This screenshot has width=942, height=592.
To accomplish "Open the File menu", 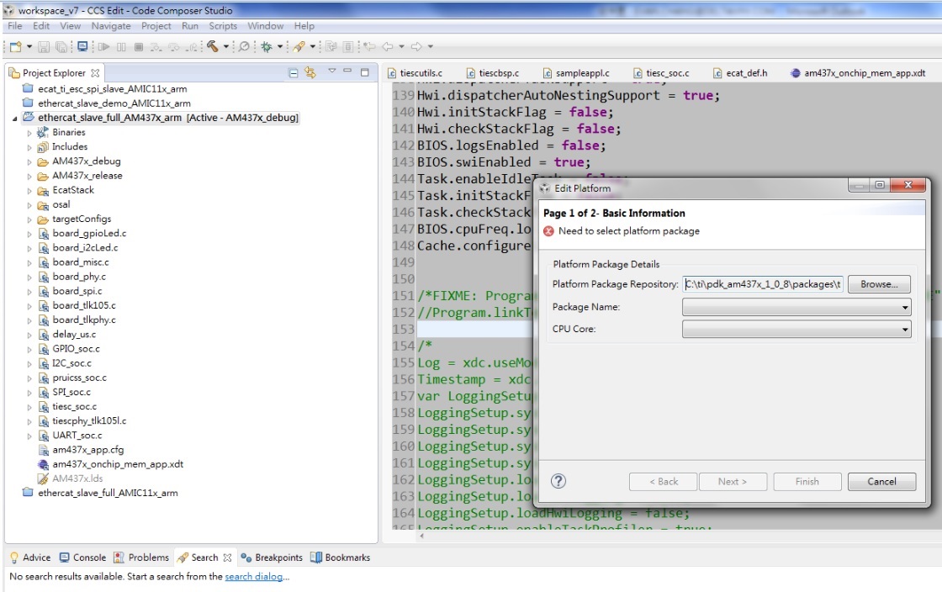I will click(14, 26).
